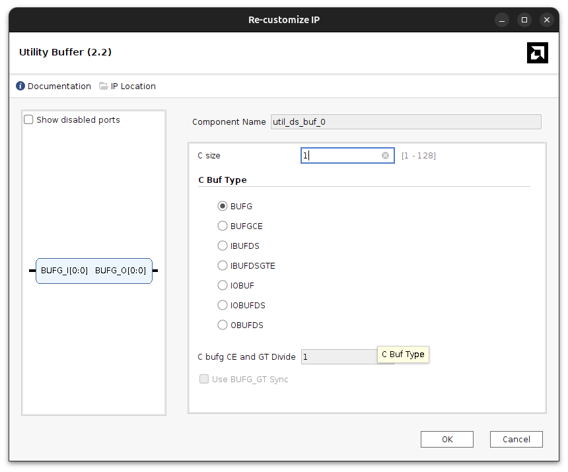Screen dimensions: 568x472
Task: Select the IOBUFDS buffer type
Action: (223, 305)
